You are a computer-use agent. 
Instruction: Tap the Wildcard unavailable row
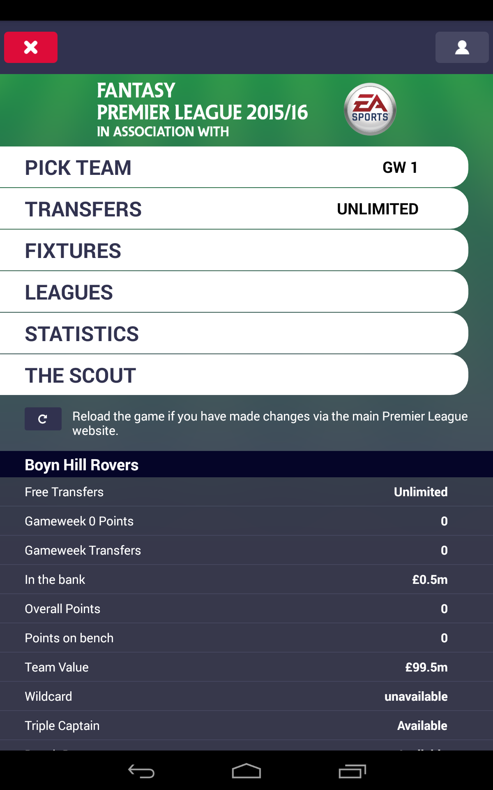point(246,696)
